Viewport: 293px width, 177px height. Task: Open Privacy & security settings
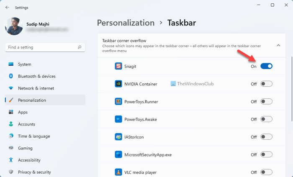click(x=45, y=172)
